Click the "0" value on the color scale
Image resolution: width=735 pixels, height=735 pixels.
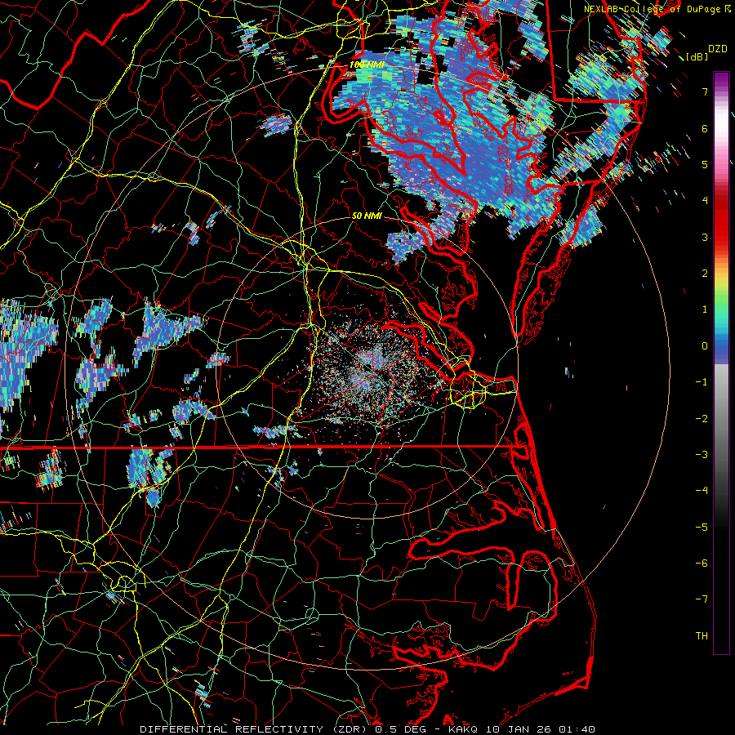705,346
